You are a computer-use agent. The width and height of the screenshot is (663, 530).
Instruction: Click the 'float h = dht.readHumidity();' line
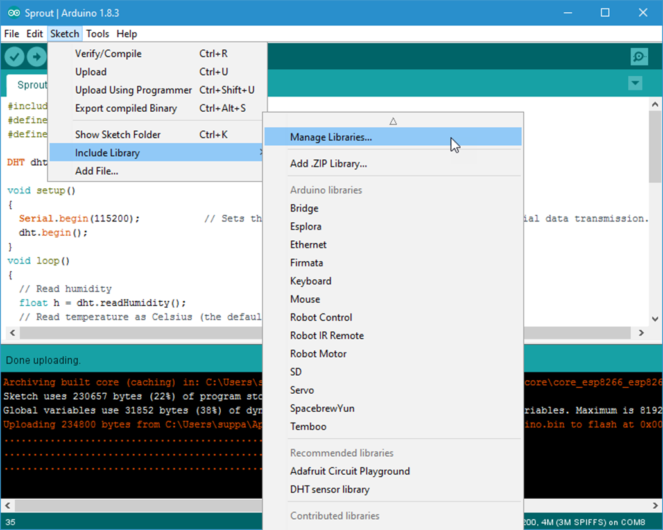point(102,303)
